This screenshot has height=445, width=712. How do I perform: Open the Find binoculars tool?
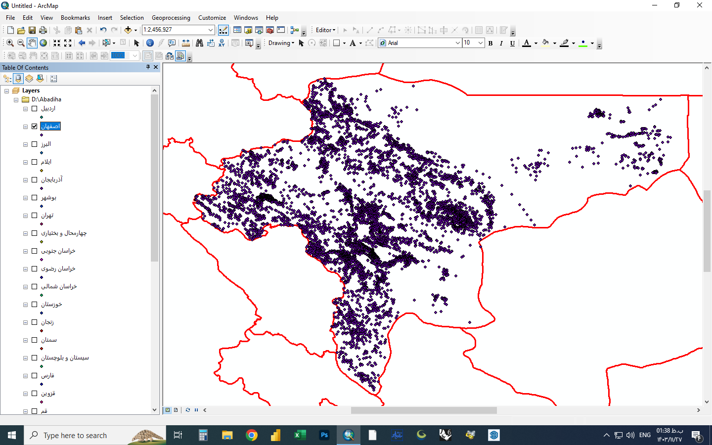point(199,43)
